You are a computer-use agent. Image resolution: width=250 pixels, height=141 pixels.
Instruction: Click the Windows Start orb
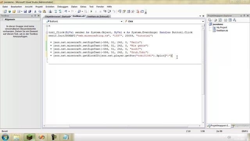point(5,137)
